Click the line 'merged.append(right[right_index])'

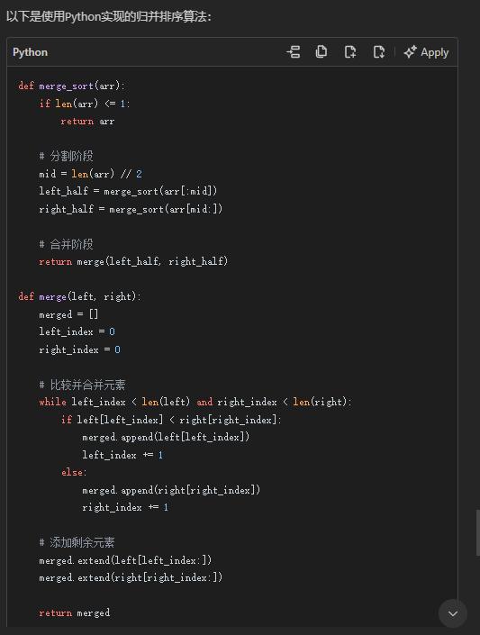pyautogui.click(x=171, y=490)
